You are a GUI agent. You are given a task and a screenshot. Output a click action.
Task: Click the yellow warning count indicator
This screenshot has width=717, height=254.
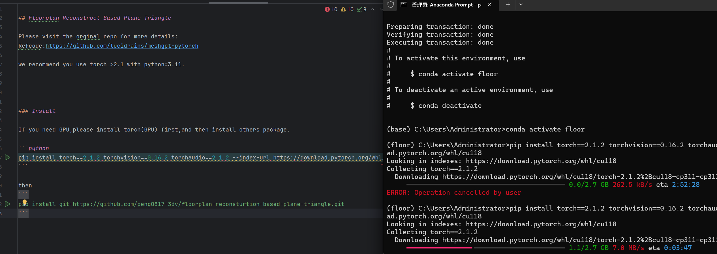coord(347,9)
